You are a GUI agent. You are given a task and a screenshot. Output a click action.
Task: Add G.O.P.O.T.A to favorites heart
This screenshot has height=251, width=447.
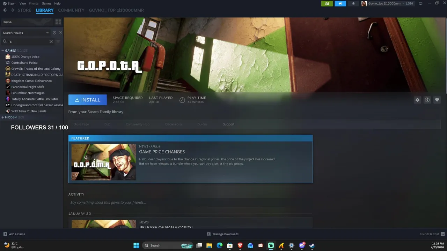coord(437,100)
